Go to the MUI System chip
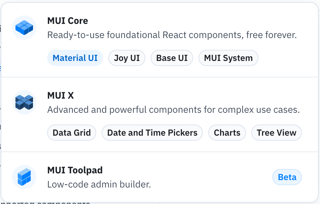This screenshot has width=320, height=204. tap(228, 58)
